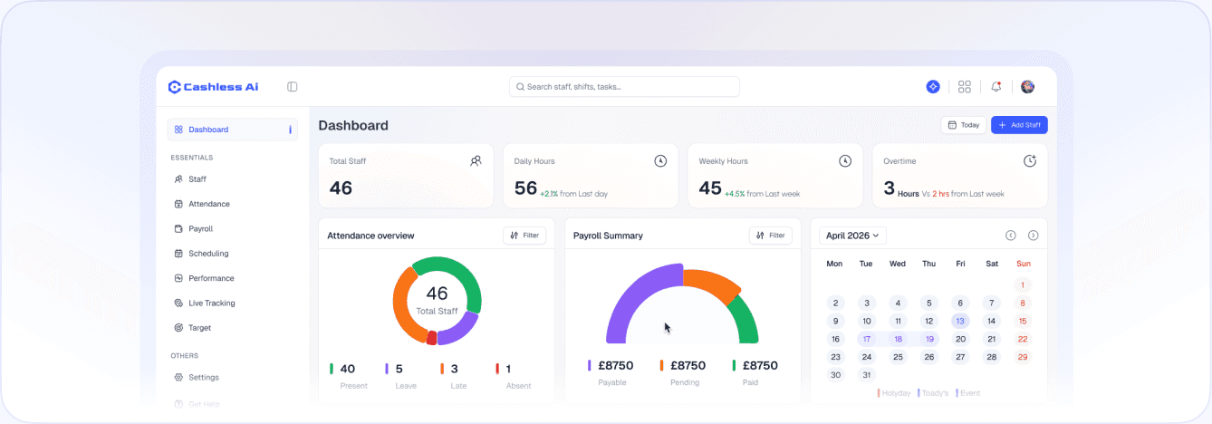Image resolution: width=1212 pixels, height=424 pixels.
Task: Click the Payroll Summary heading
Action: pos(608,236)
